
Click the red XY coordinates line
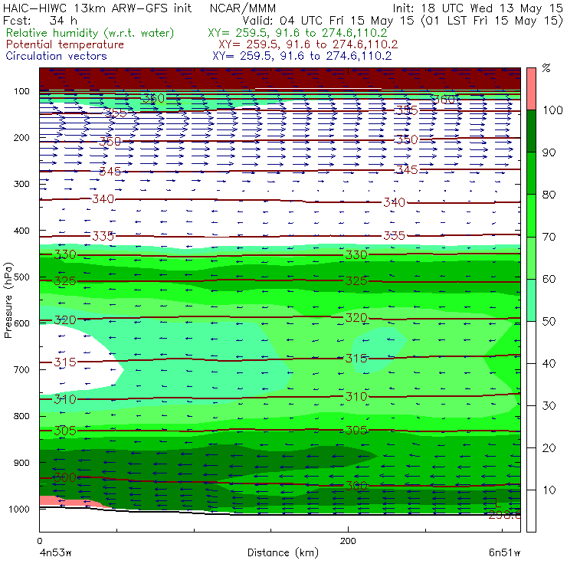point(308,44)
